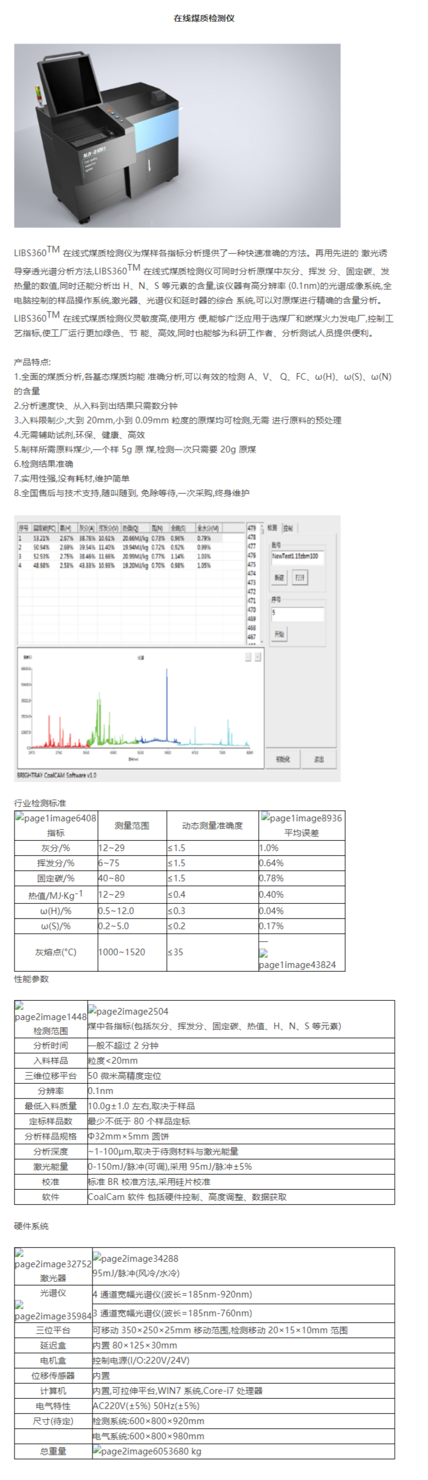
Task: Click the 检测系统:600×800×920mm cell
Action: [243, 1421]
